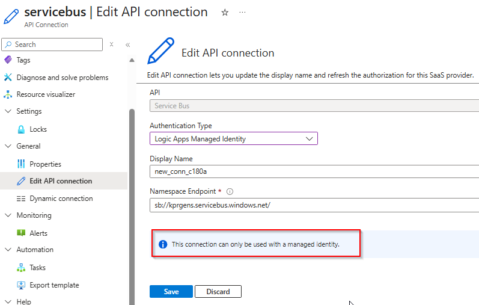This screenshot has width=479, height=305.
Task: Click the Dynamic connection list icon
Action: coord(21,199)
